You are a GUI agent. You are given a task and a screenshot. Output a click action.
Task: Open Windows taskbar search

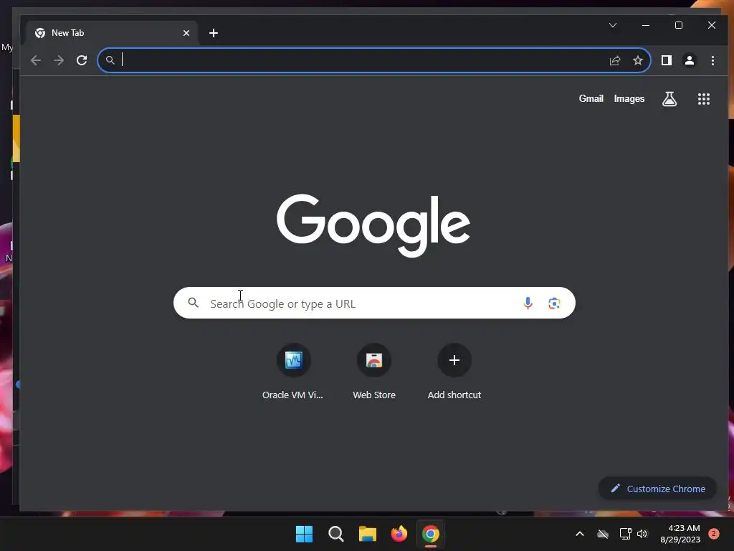pyautogui.click(x=336, y=534)
